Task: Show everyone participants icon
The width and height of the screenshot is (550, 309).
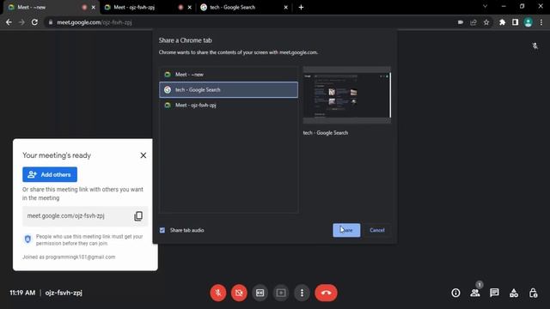Action: pos(475,293)
